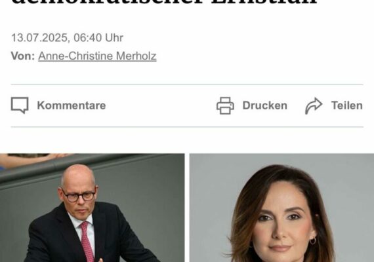Image resolution: width=374 pixels, height=262 pixels.
Task: Click the partially visible article headline
Action: (165, 3)
